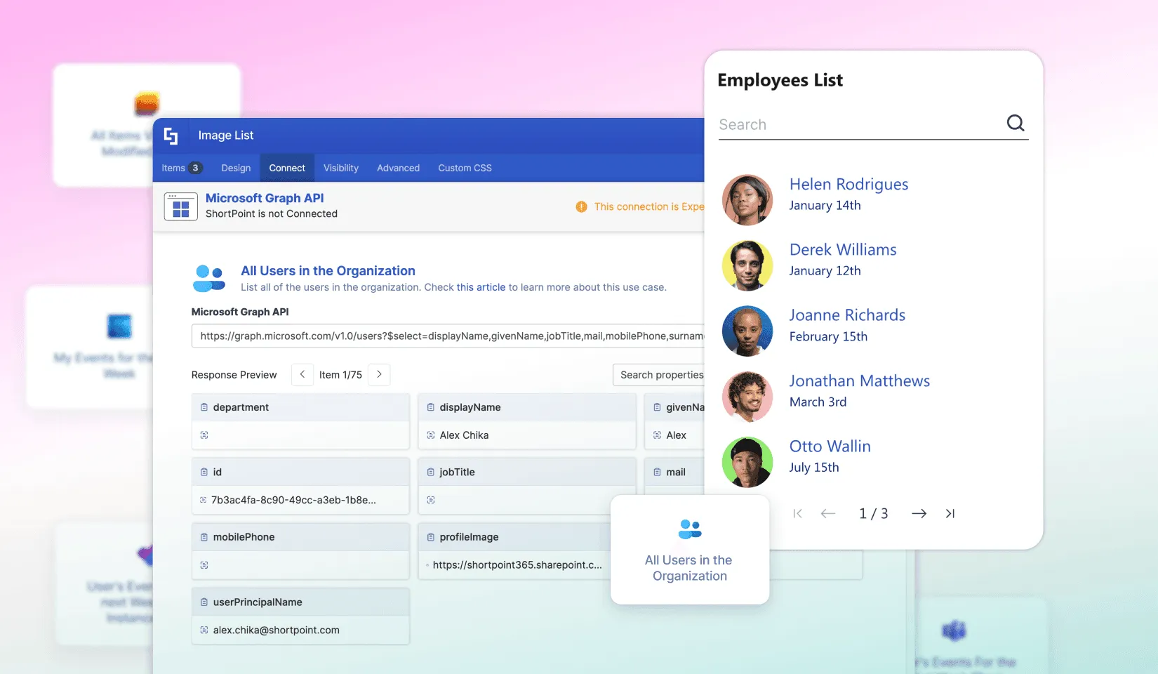Open the Helen Rodrigues name link
Screen dimensions: 1158x674
tap(848, 184)
